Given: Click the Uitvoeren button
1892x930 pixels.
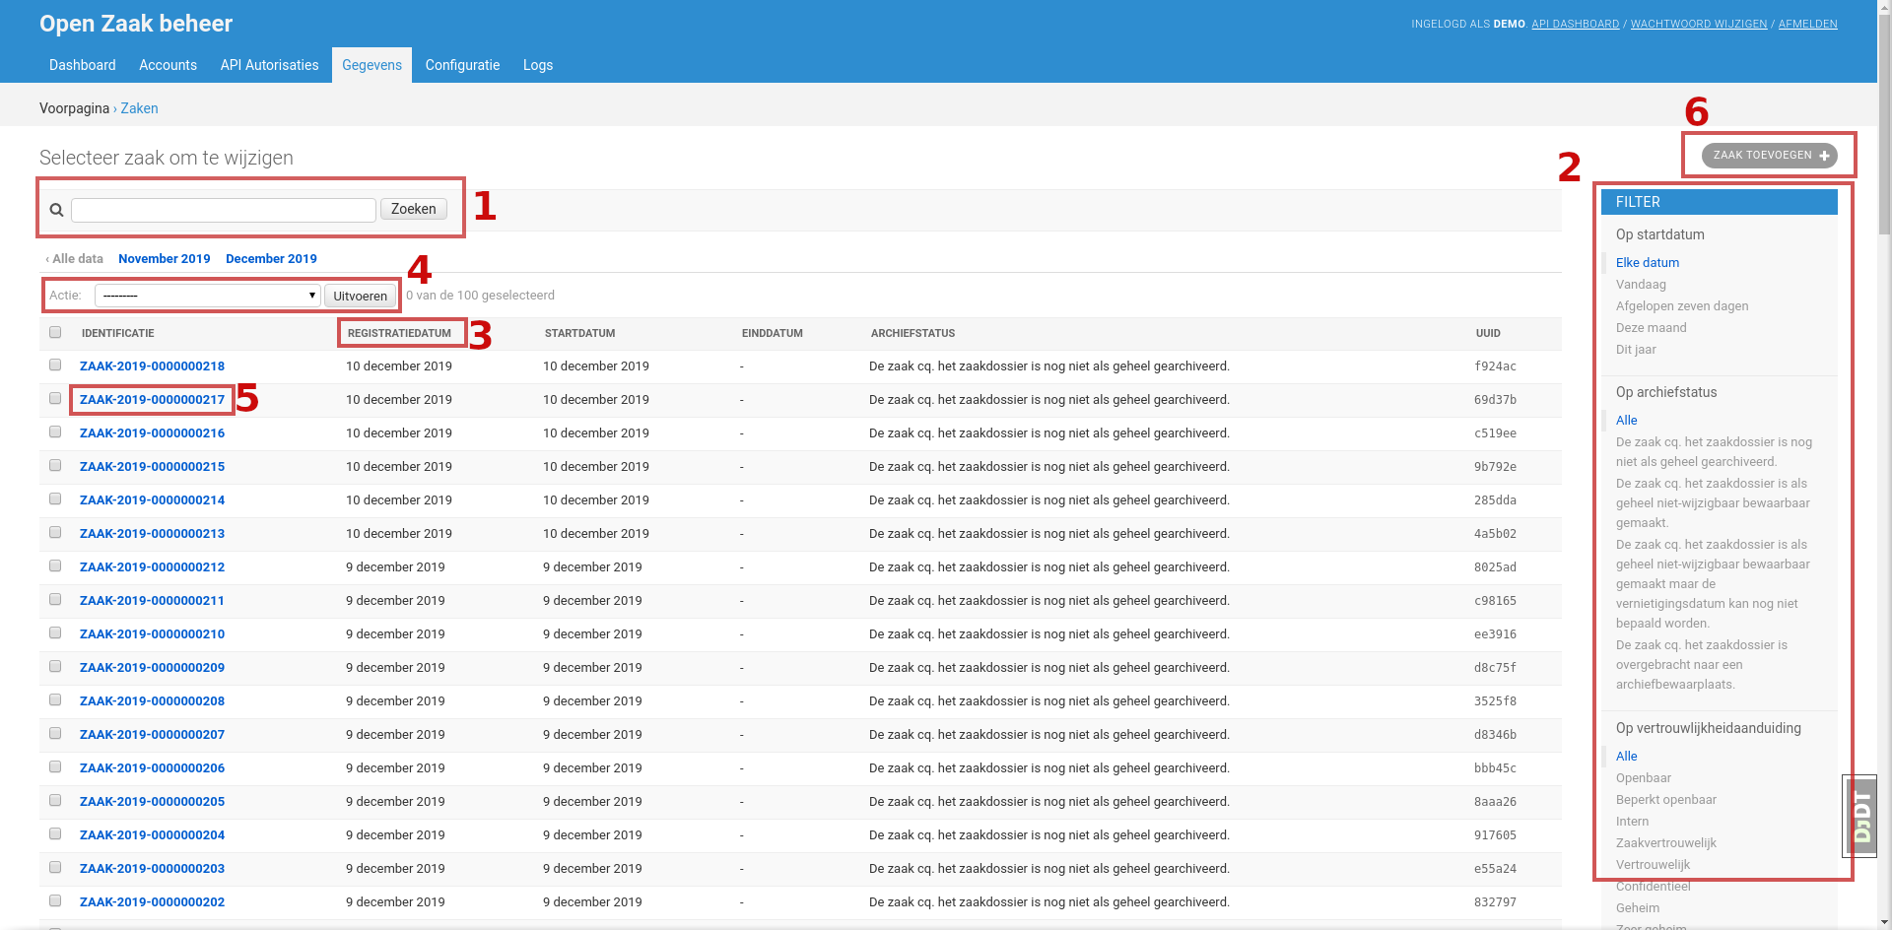Looking at the screenshot, I should (360, 296).
